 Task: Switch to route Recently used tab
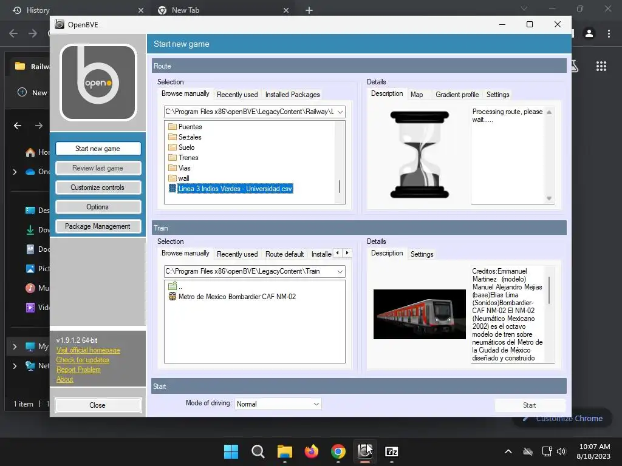point(238,95)
